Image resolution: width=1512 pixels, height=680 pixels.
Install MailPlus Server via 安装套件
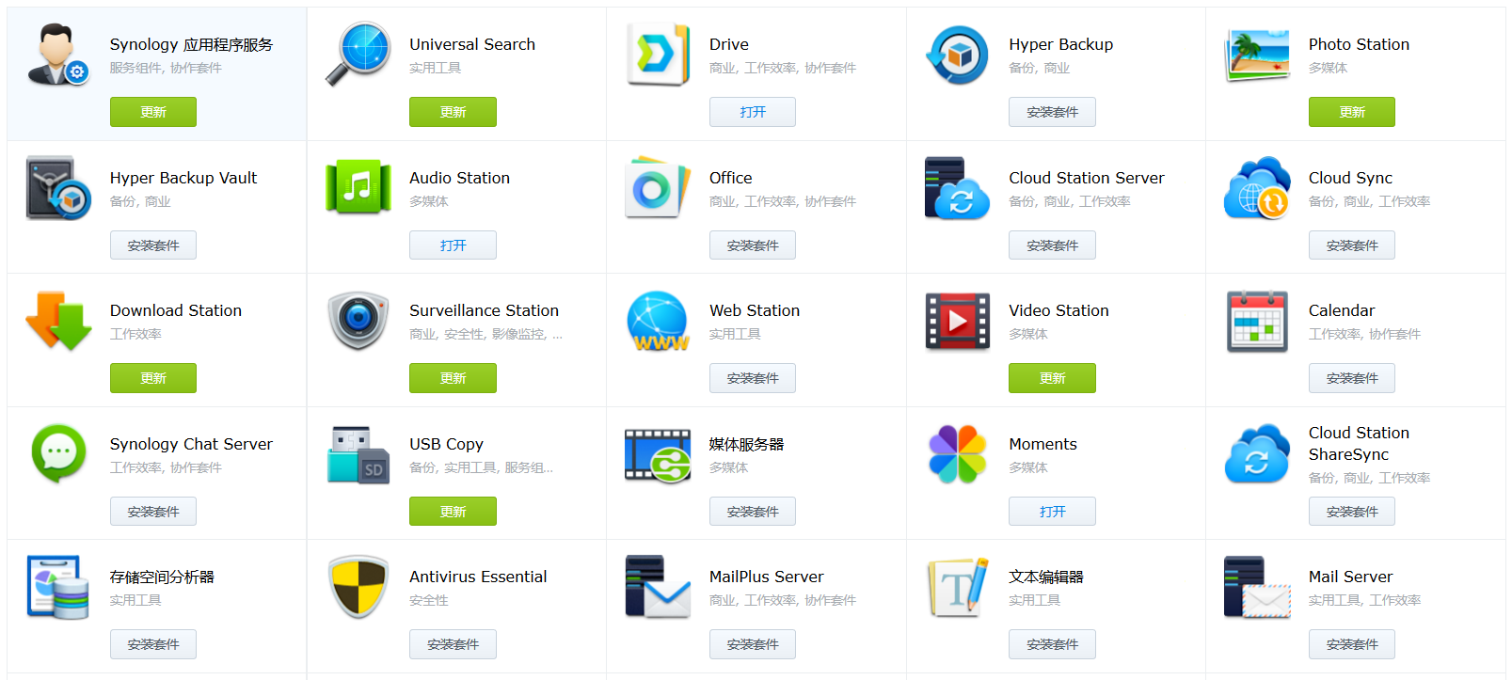coord(753,644)
